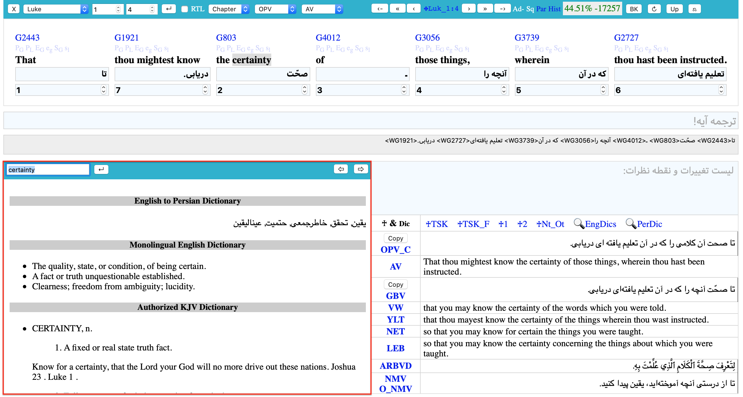Click the verse number stepper showing 4
Image resolution: width=743 pixels, height=397 pixels.
[142, 9]
